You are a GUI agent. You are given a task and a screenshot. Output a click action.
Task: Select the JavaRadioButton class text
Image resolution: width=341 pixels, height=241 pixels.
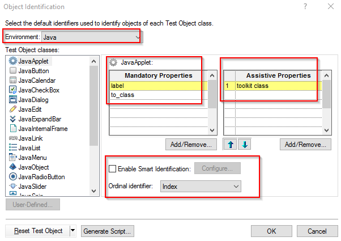[41, 177]
